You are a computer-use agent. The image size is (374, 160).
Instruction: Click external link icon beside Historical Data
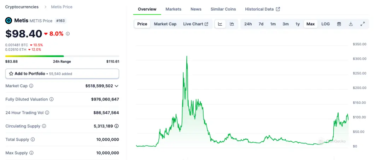coord(278,9)
